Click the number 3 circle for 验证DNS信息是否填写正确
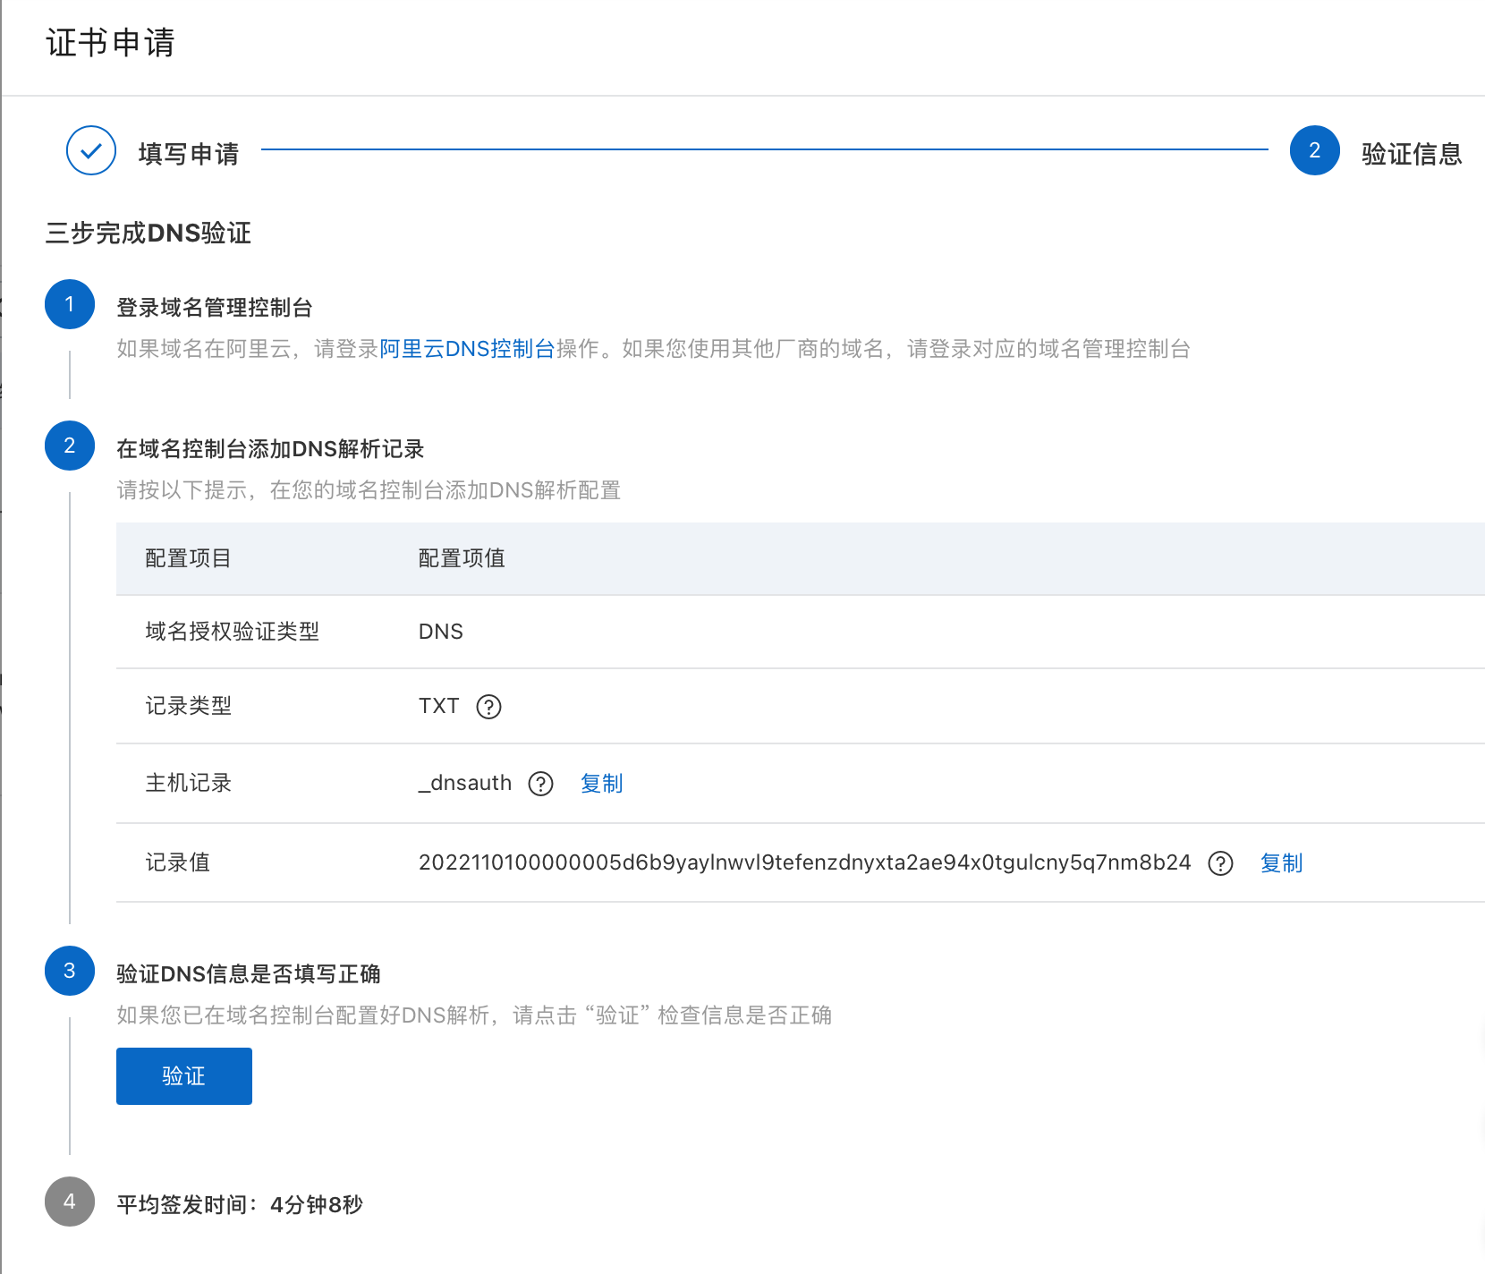This screenshot has height=1274, width=1485. click(x=70, y=971)
